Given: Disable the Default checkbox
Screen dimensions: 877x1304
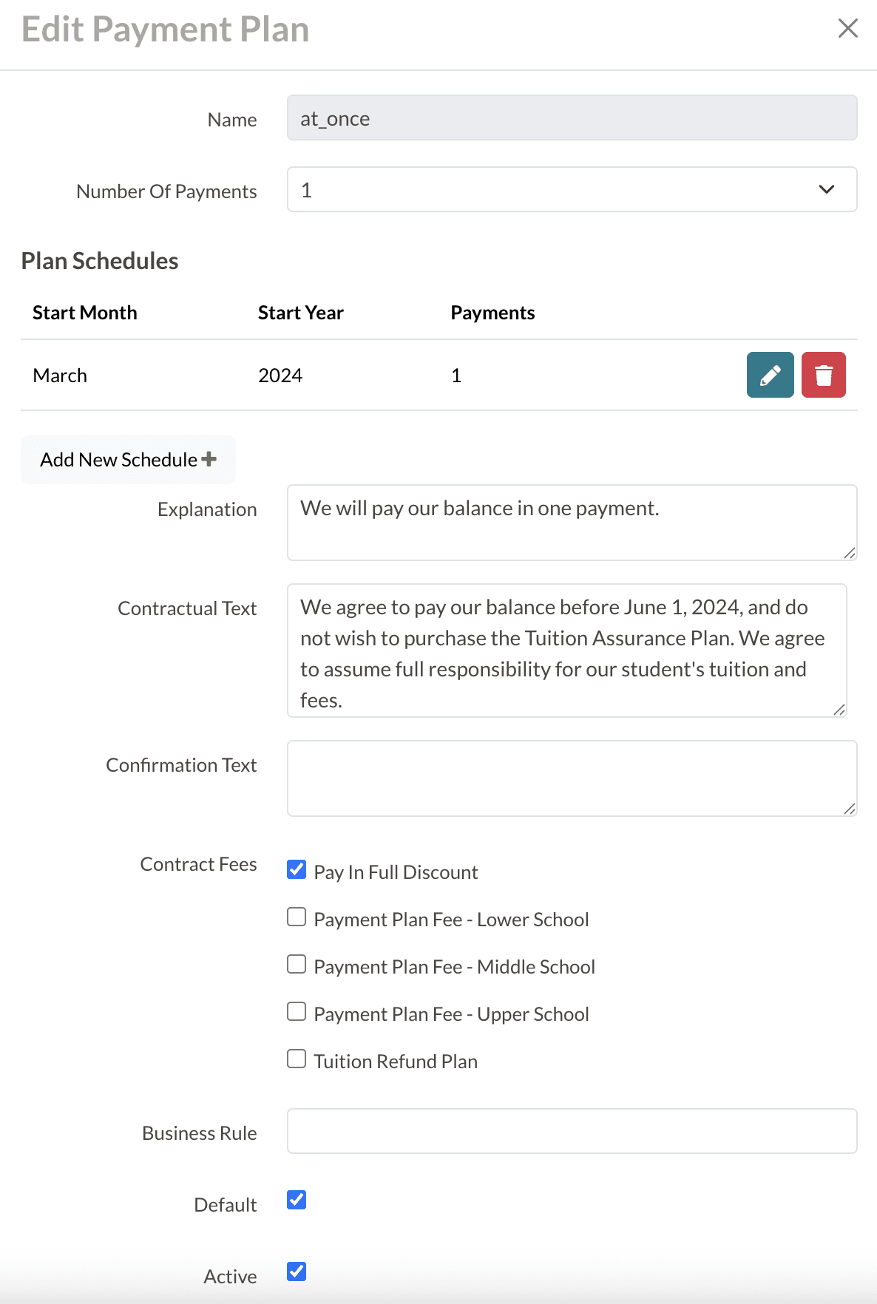Looking at the screenshot, I should click(x=297, y=1201).
